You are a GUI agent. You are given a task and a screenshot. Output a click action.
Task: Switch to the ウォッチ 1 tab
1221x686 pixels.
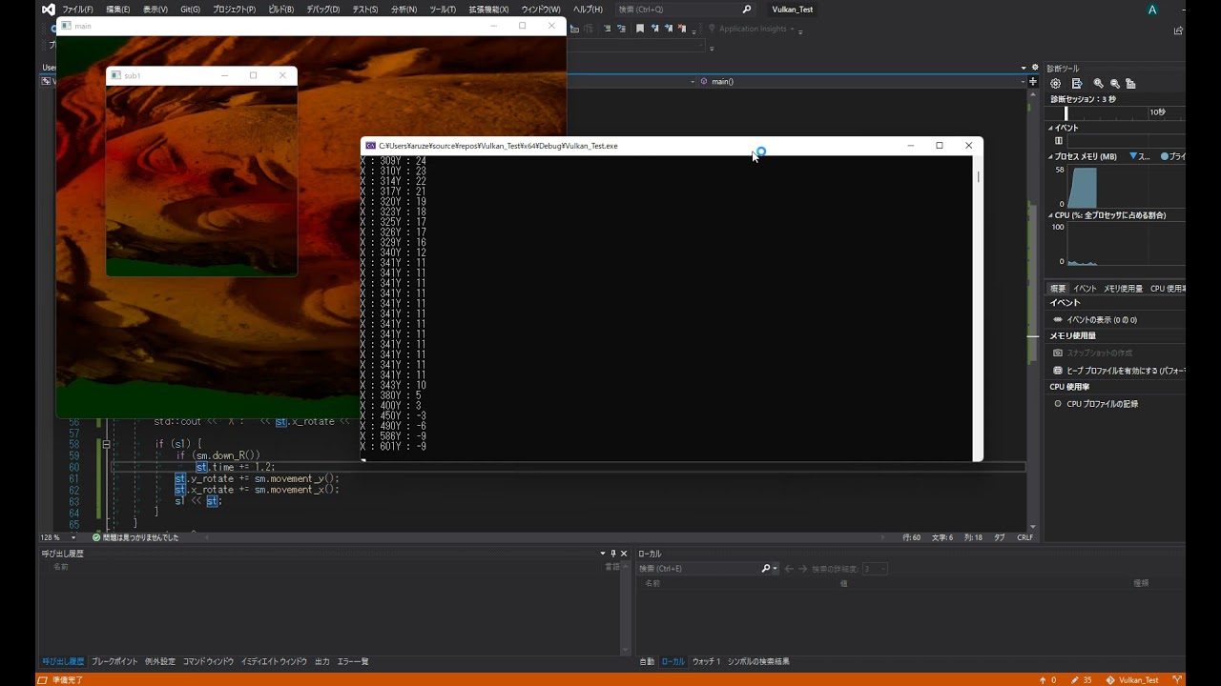pos(707,661)
